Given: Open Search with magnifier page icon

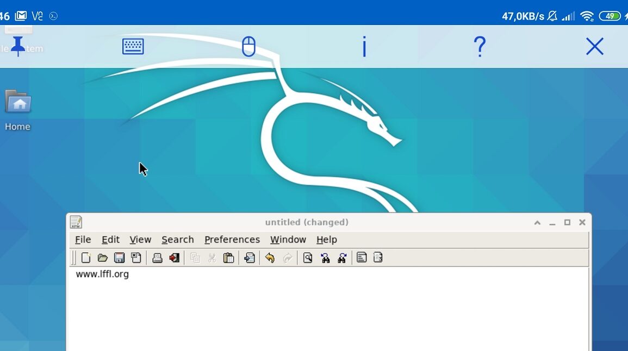Looking at the screenshot, I should coord(308,258).
